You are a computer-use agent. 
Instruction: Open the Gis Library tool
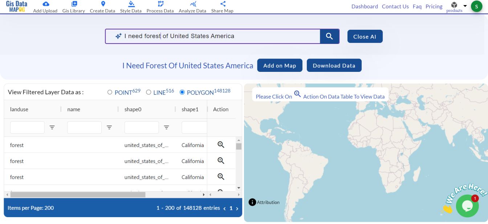point(74,3)
